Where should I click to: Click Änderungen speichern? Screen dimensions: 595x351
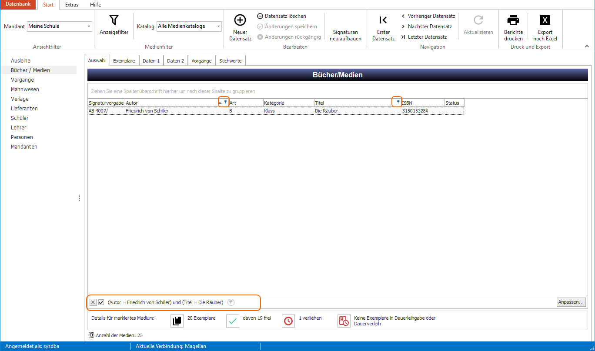[x=287, y=26]
